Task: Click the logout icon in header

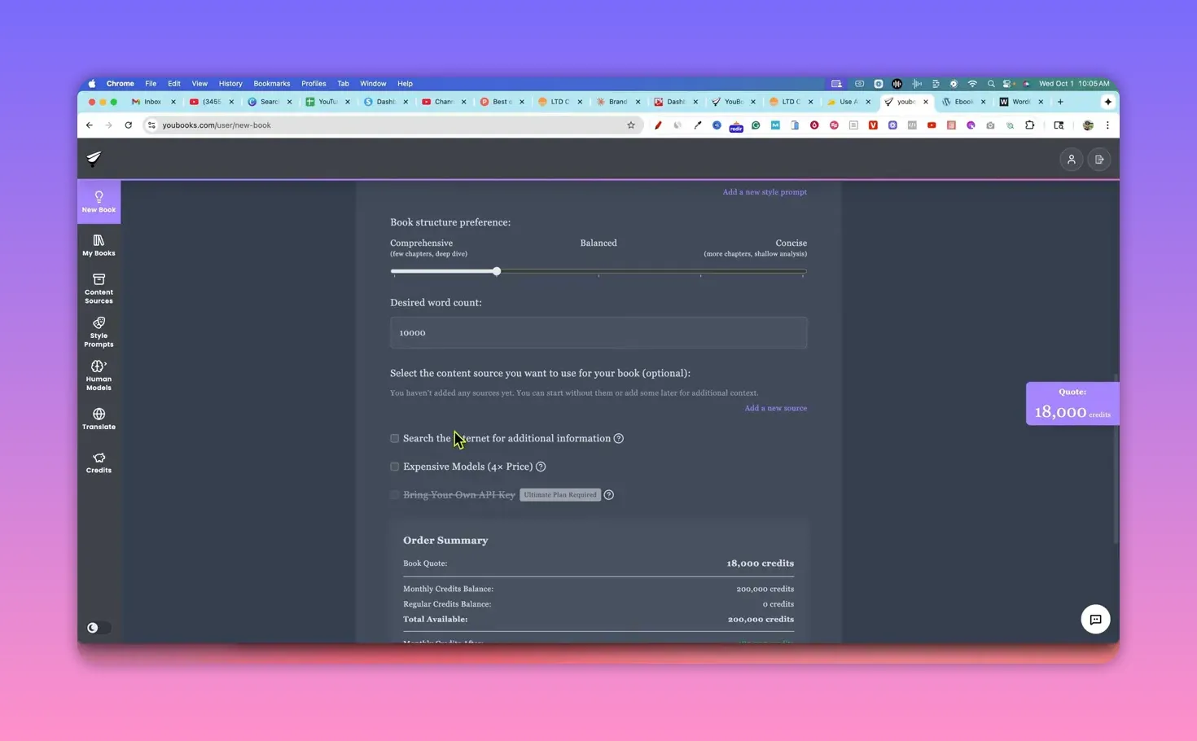Action: click(x=1098, y=160)
